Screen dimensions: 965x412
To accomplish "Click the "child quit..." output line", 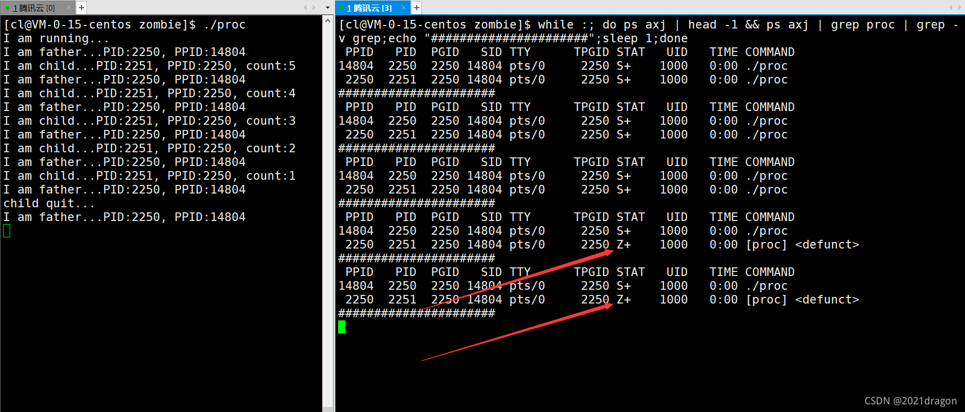I will (49, 203).
